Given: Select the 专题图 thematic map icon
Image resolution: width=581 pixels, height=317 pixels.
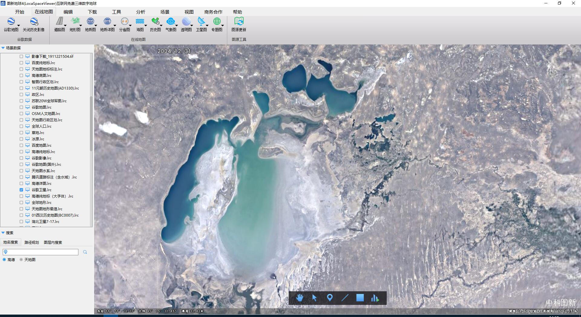Looking at the screenshot, I should [217, 21].
